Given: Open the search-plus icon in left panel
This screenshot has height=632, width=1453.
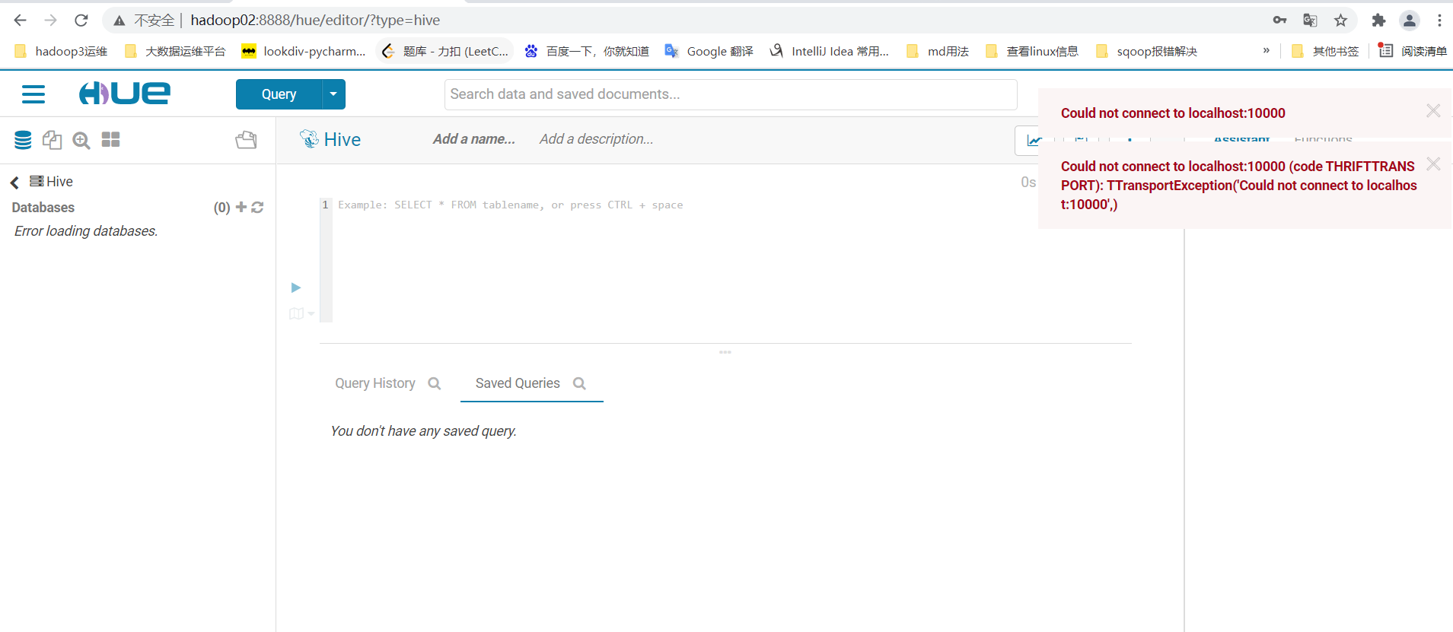Looking at the screenshot, I should click(81, 140).
